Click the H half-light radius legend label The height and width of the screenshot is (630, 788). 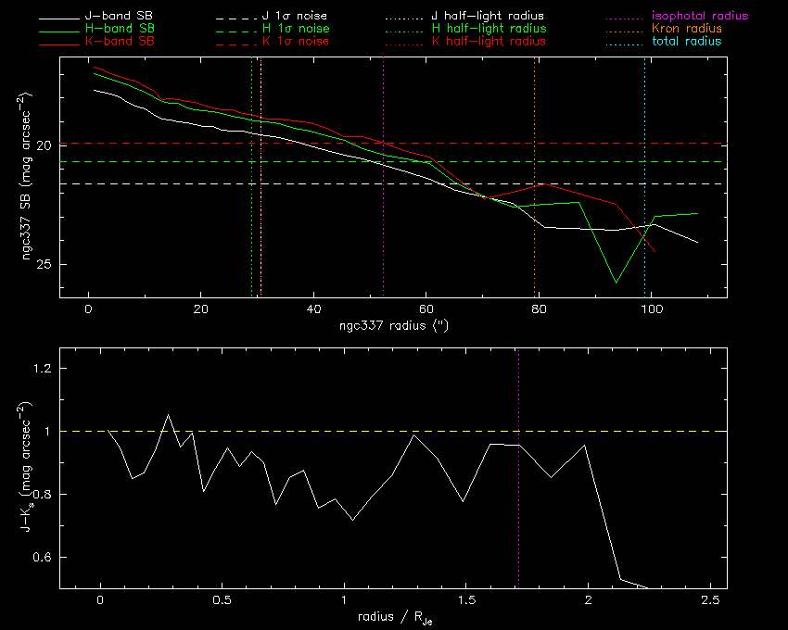[x=489, y=29]
